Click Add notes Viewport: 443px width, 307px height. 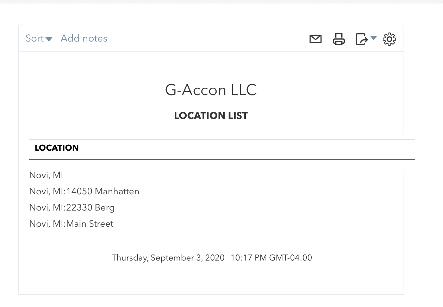click(84, 38)
